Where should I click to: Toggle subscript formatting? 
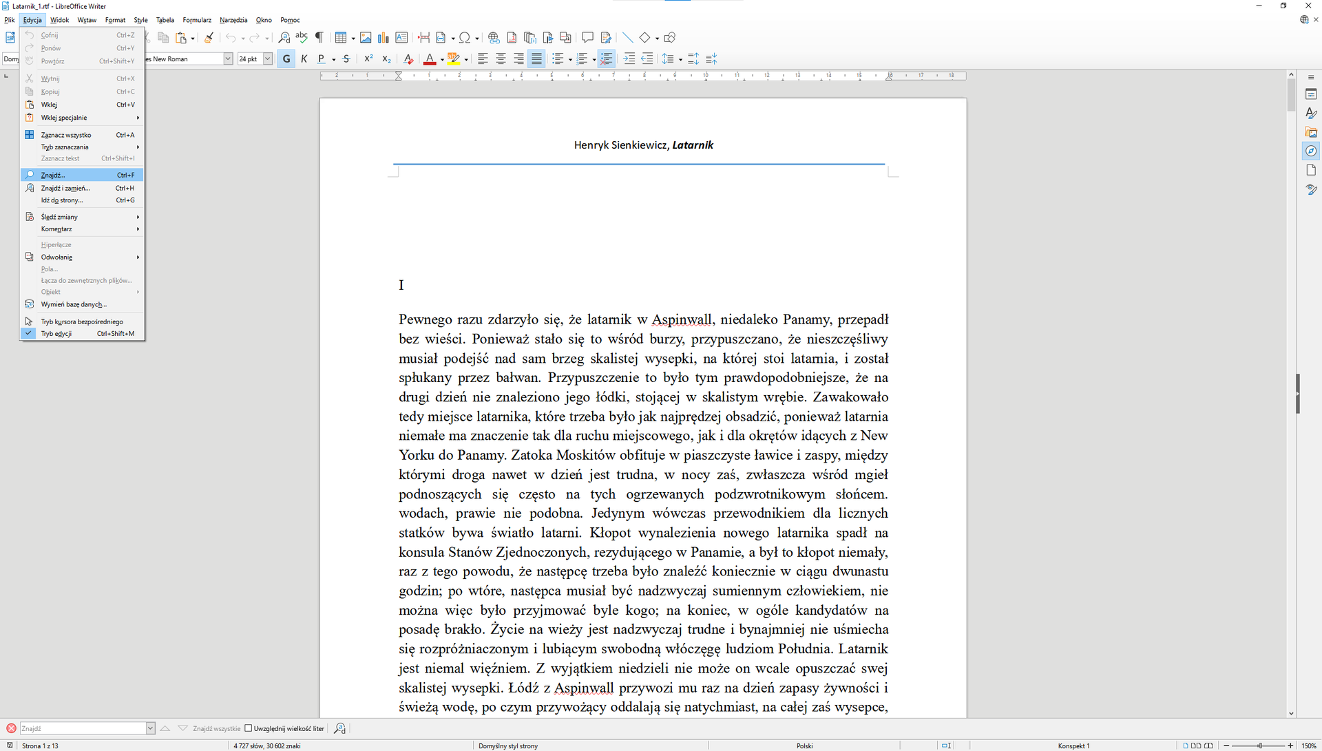[x=386, y=59]
